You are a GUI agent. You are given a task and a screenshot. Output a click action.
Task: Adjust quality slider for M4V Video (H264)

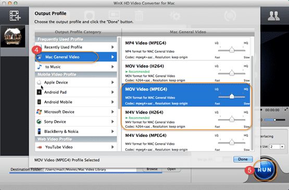click(x=232, y=119)
